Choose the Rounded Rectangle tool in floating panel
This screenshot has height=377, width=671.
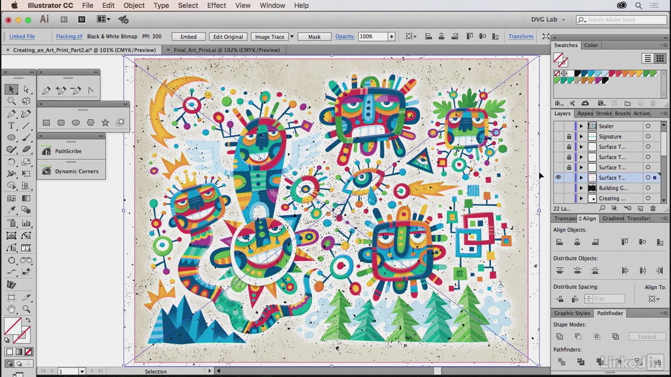pos(61,123)
